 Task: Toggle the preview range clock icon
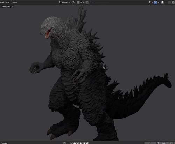158,143
